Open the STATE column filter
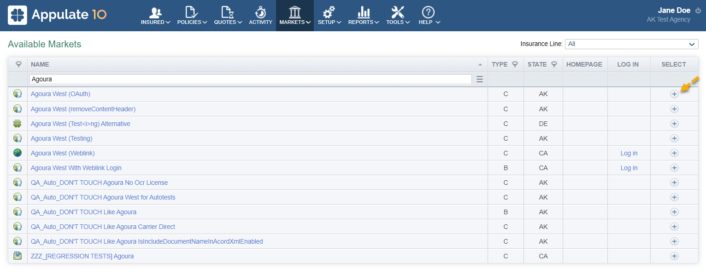This screenshot has height=274, width=706. point(554,64)
